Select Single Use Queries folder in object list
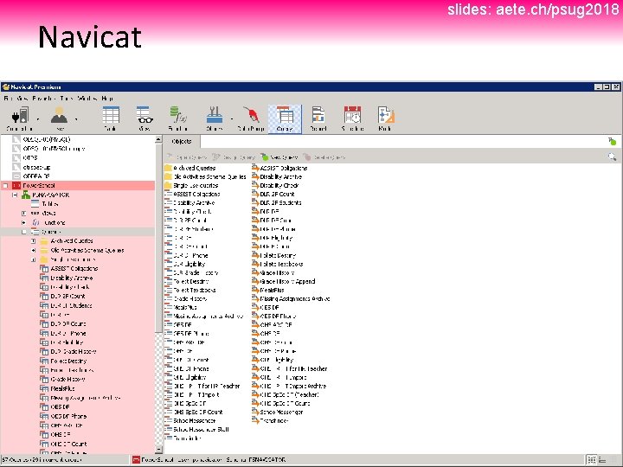Screen dimensions: 623x467 pos(191,185)
